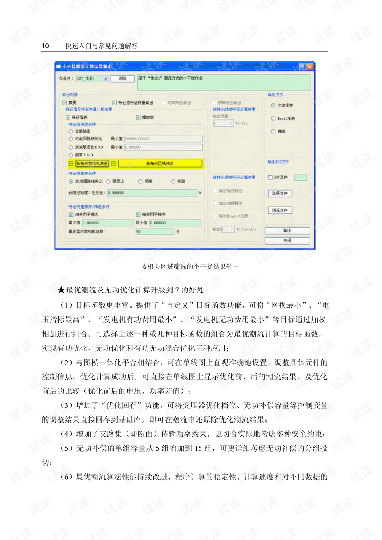Toggle the 相关因子筛选 checkbox
The image size is (382, 540).
coord(71,215)
